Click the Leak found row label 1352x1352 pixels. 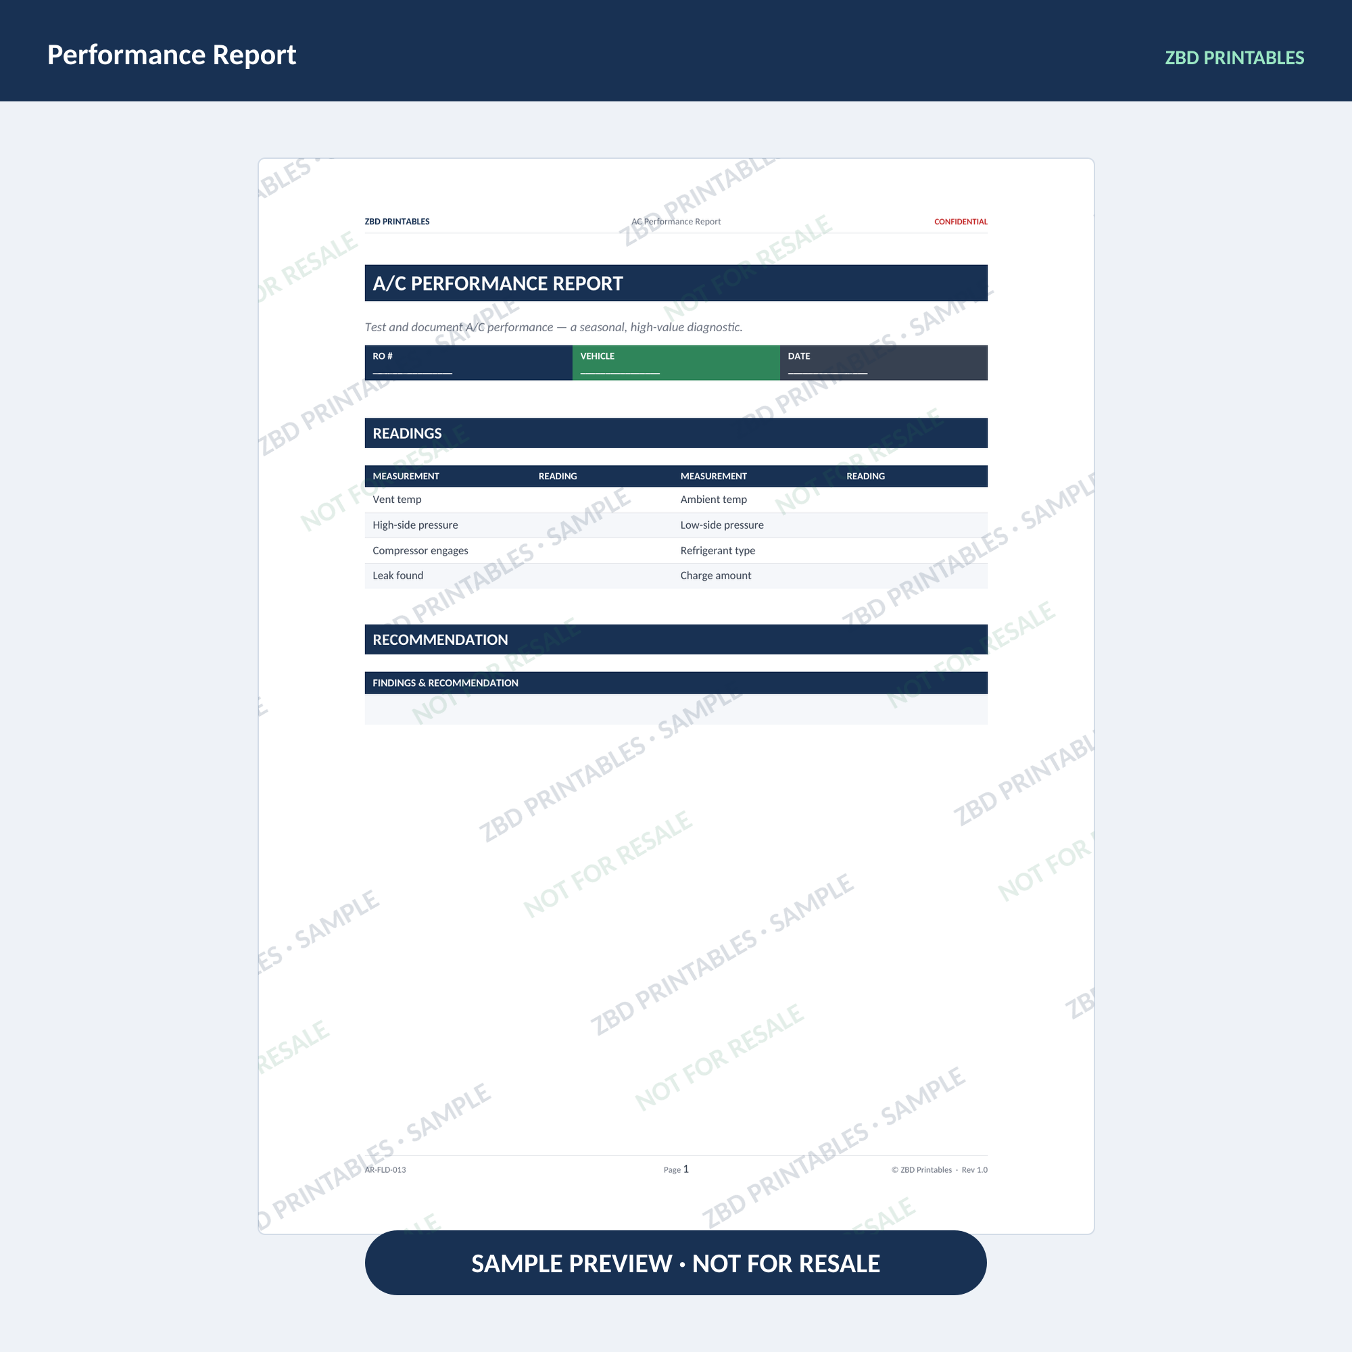coord(397,575)
